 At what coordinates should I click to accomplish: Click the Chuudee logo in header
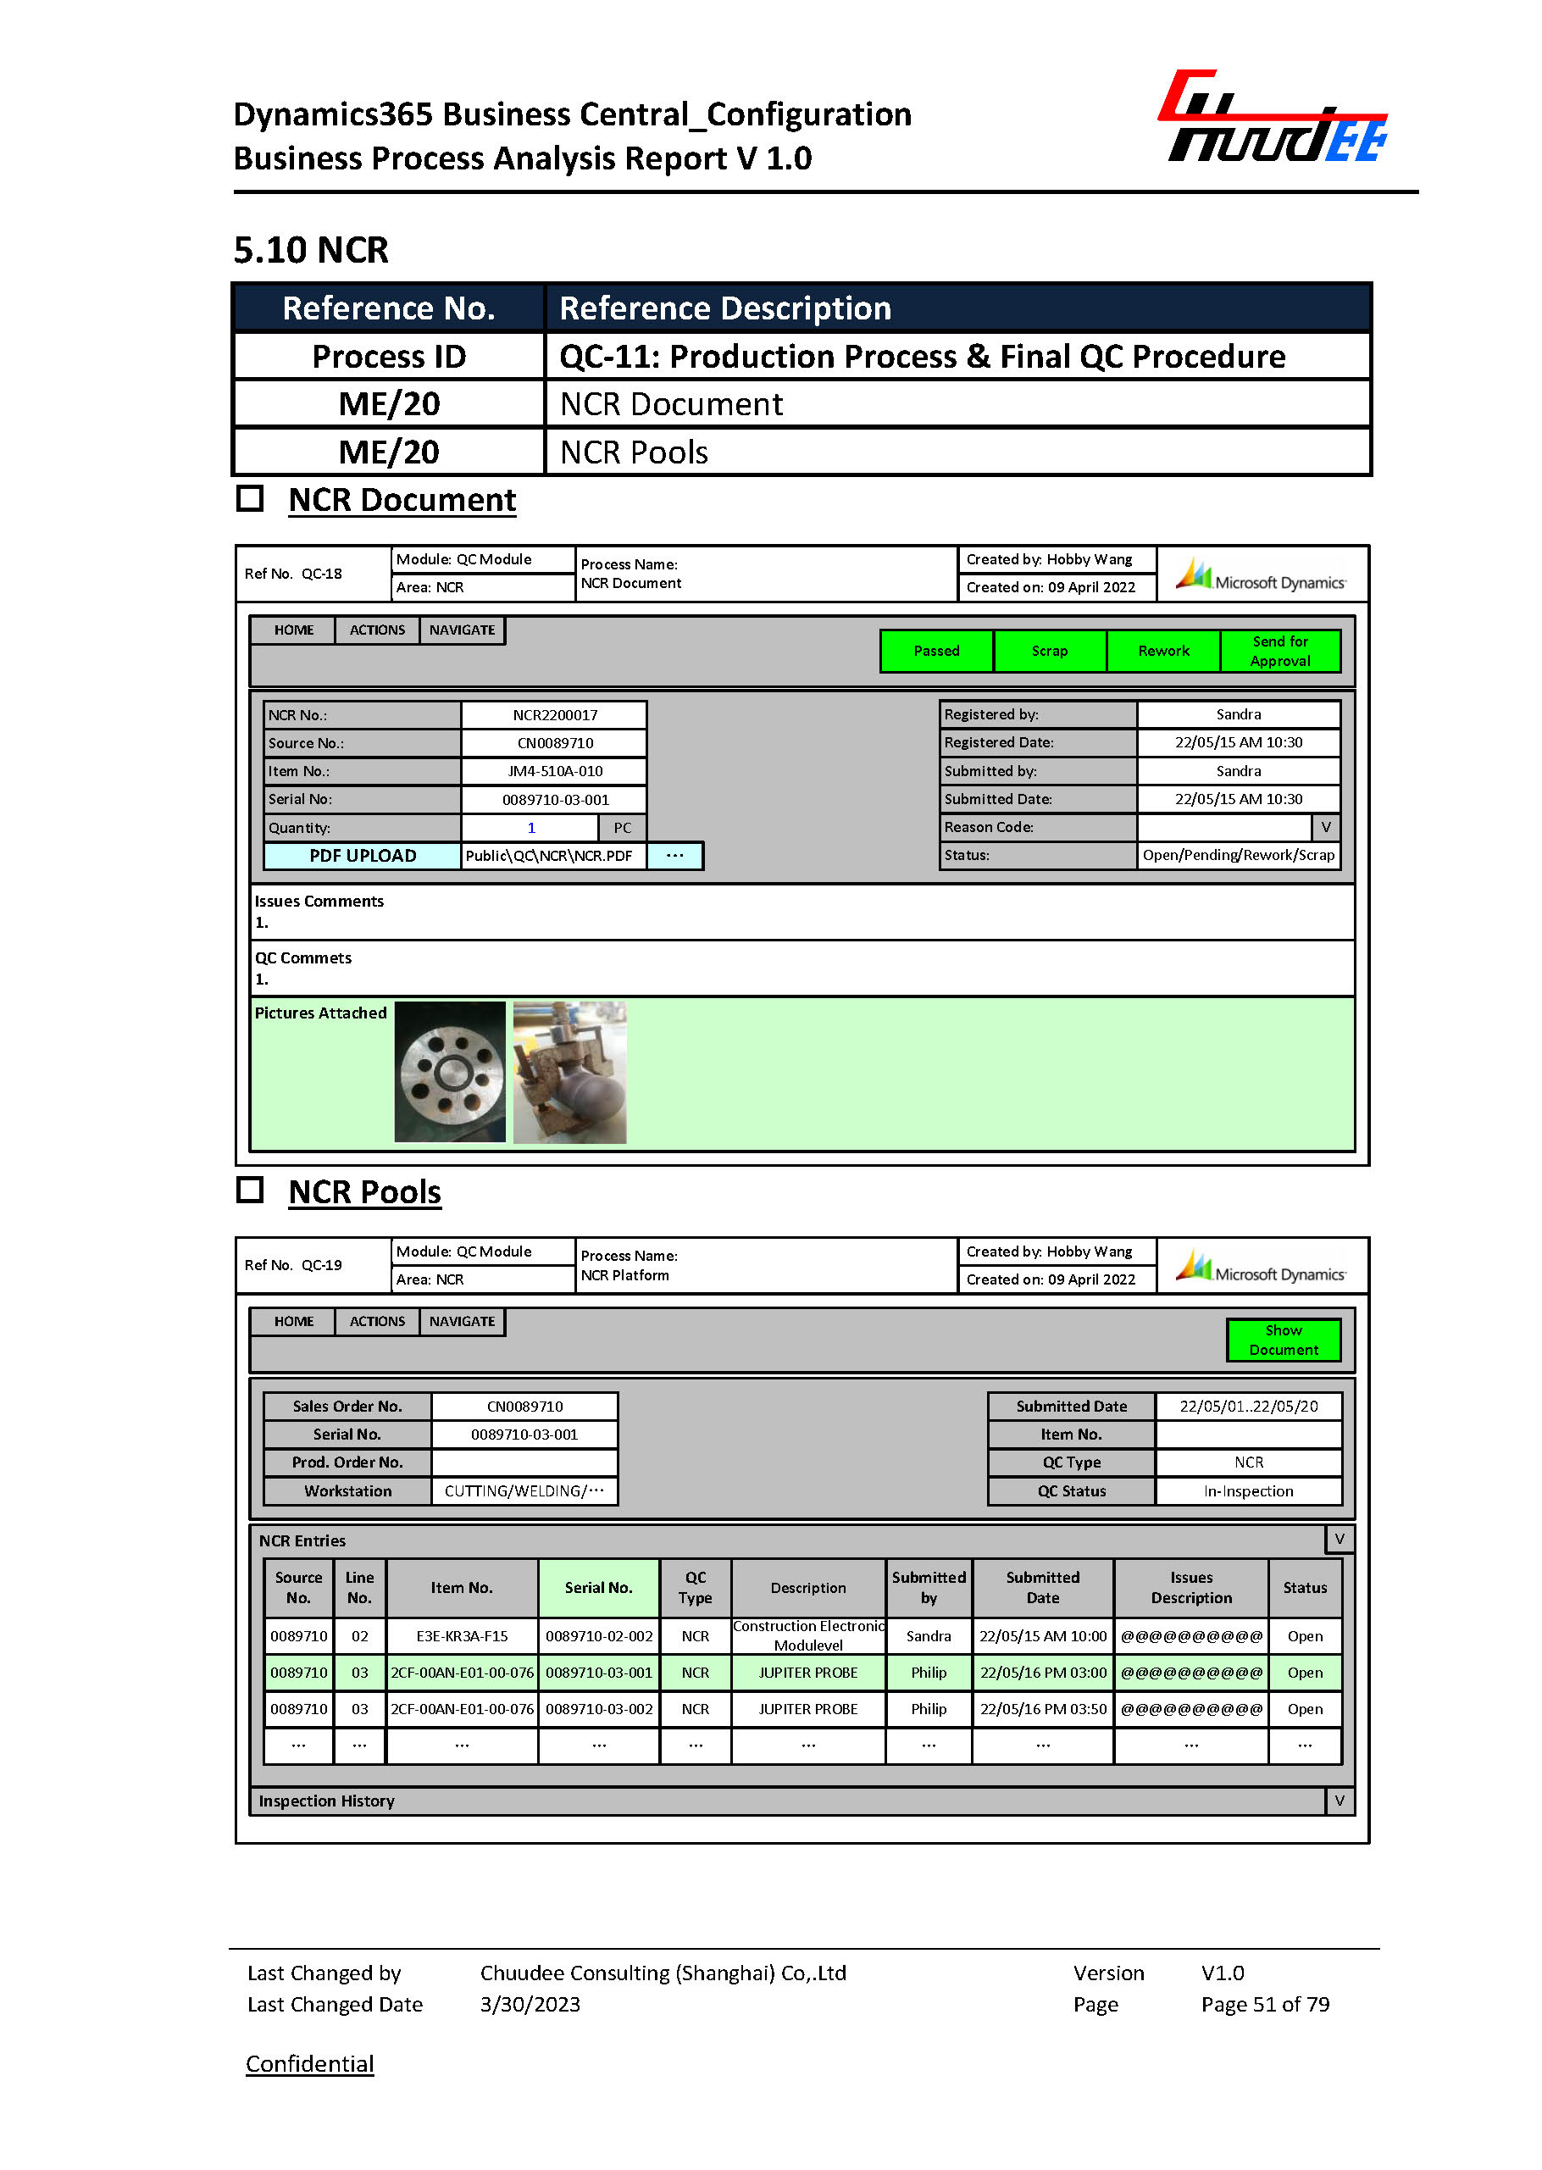(x=1272, y=117)
